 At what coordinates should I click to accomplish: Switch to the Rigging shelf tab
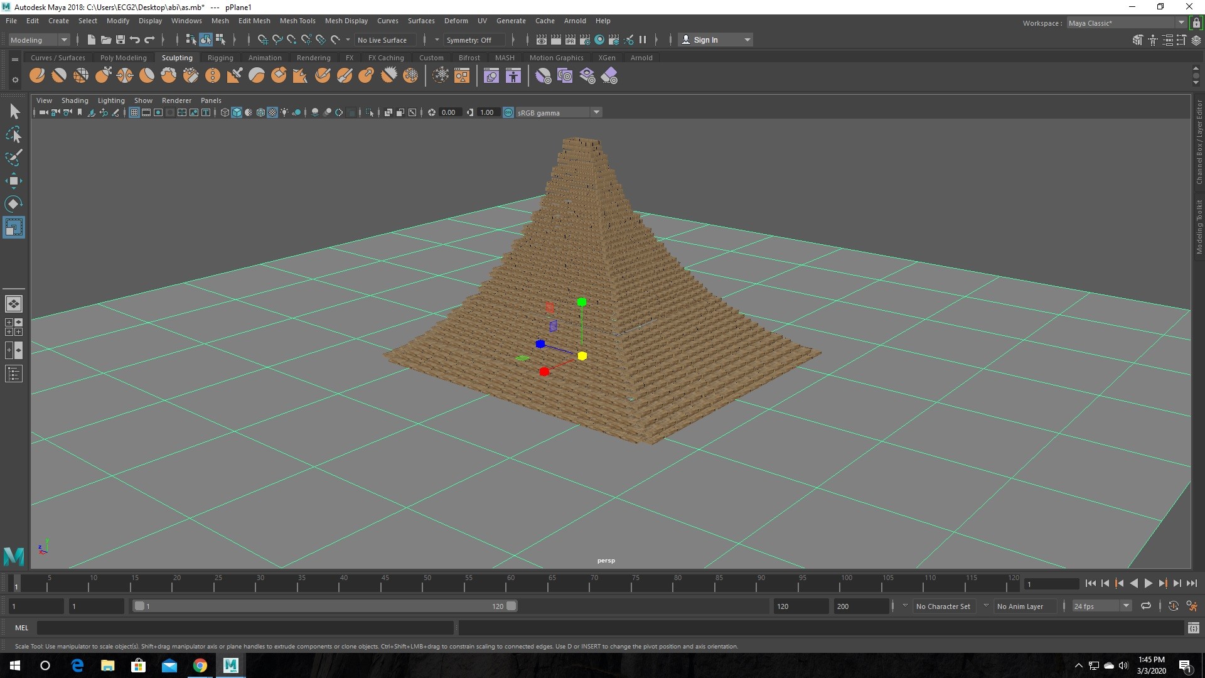[220, 58]
